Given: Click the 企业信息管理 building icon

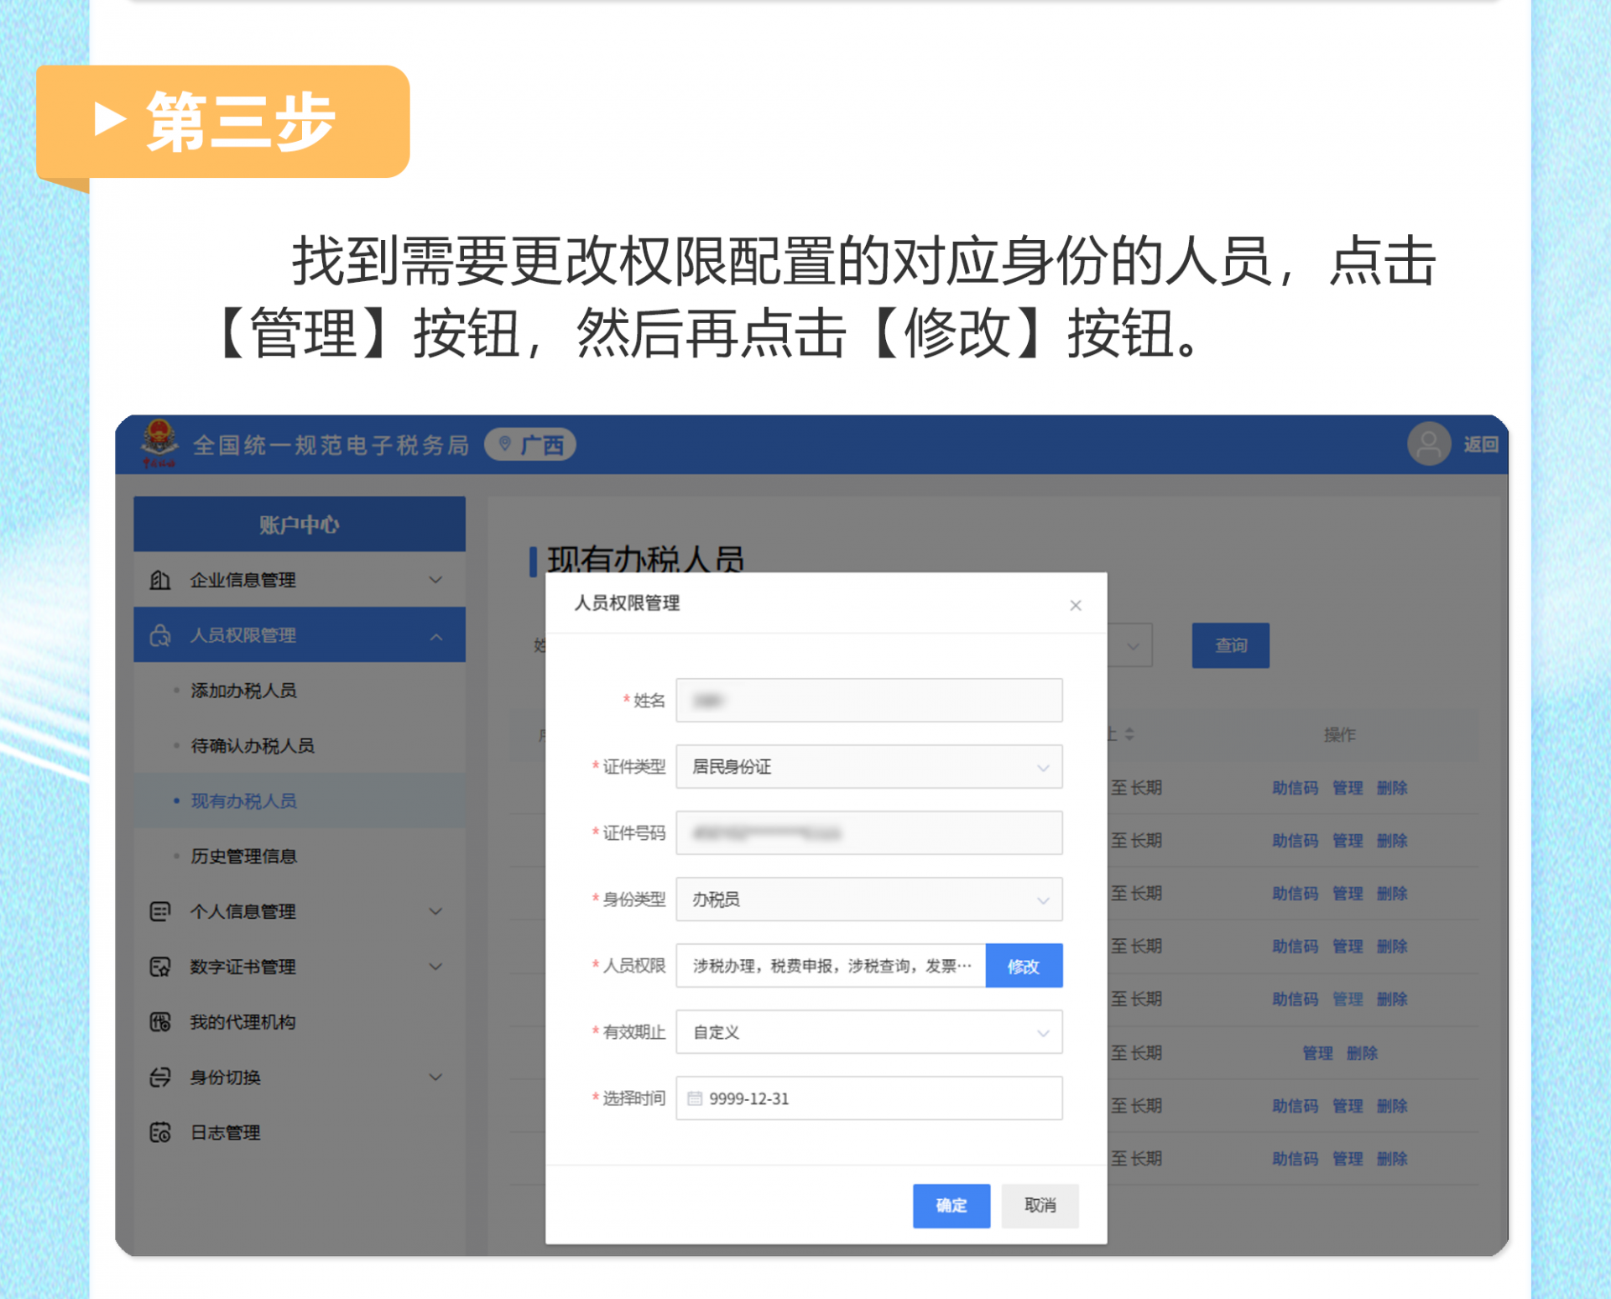Looking at the screenshot, I should 160,580.
